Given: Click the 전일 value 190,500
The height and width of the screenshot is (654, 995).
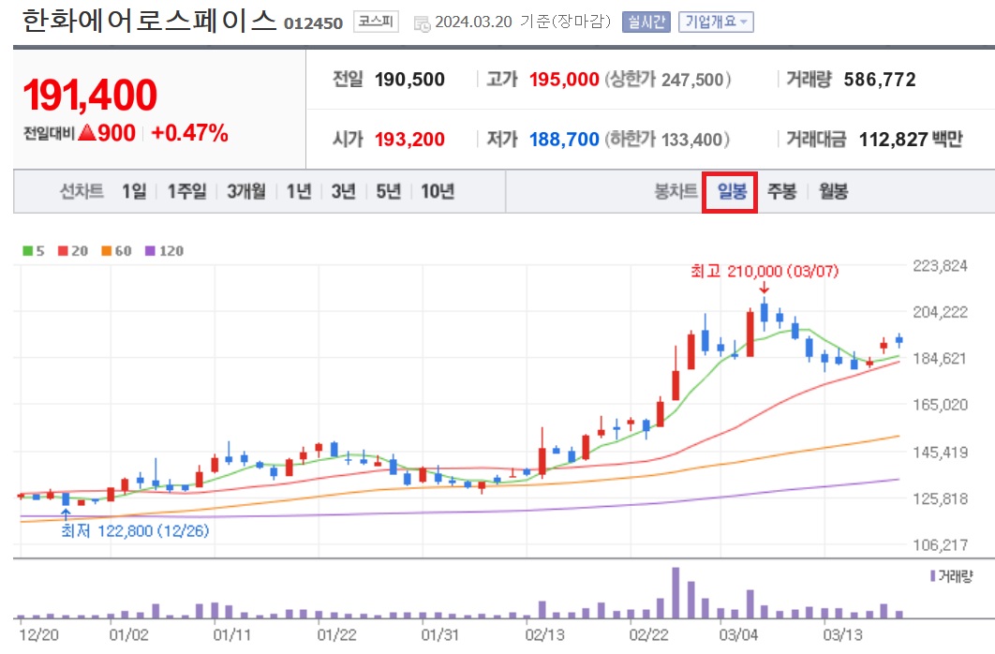Looking at the screenshot, I should click(409, 80).
